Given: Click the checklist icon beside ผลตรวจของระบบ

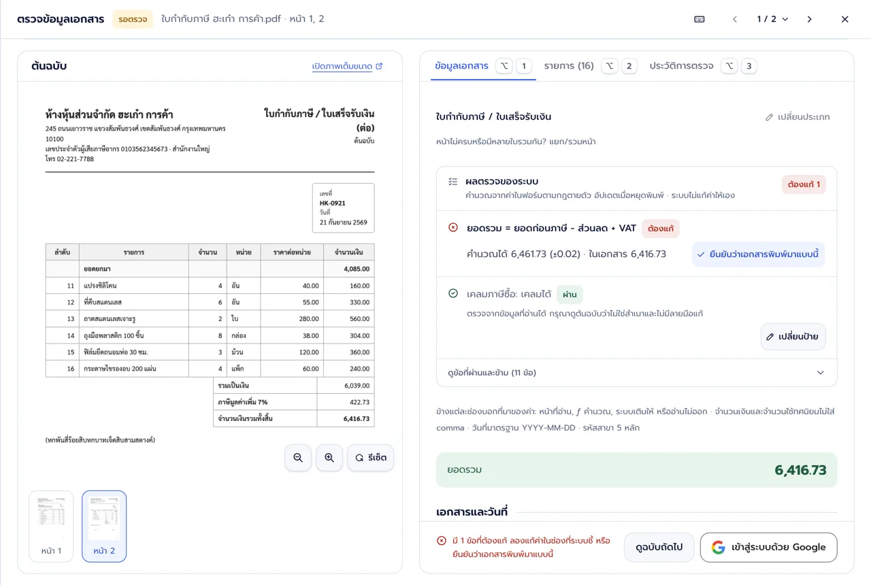Looking at the screenshot, I should [453, 182].
